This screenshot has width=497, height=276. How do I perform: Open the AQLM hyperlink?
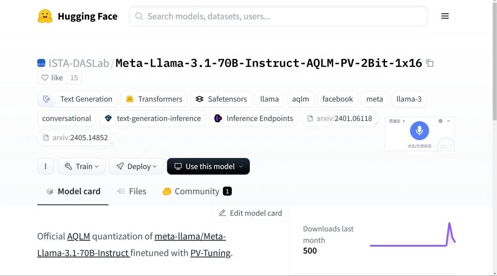pyautogui.click(x=79, y=237)
